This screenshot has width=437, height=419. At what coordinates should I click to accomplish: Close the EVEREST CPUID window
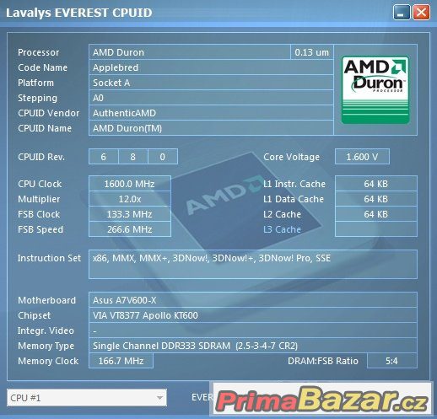click(421, 13)
